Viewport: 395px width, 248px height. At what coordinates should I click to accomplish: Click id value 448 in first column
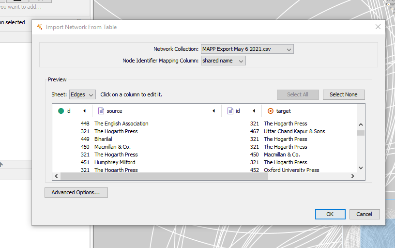coord(85,124)
